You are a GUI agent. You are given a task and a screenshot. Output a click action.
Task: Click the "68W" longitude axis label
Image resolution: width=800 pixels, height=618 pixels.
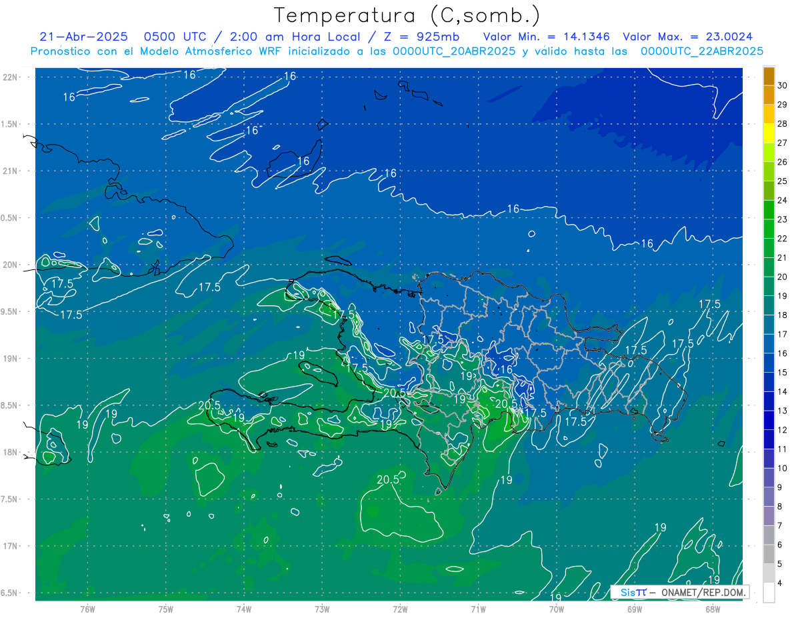pyautogui.click(x=713, y=609)
